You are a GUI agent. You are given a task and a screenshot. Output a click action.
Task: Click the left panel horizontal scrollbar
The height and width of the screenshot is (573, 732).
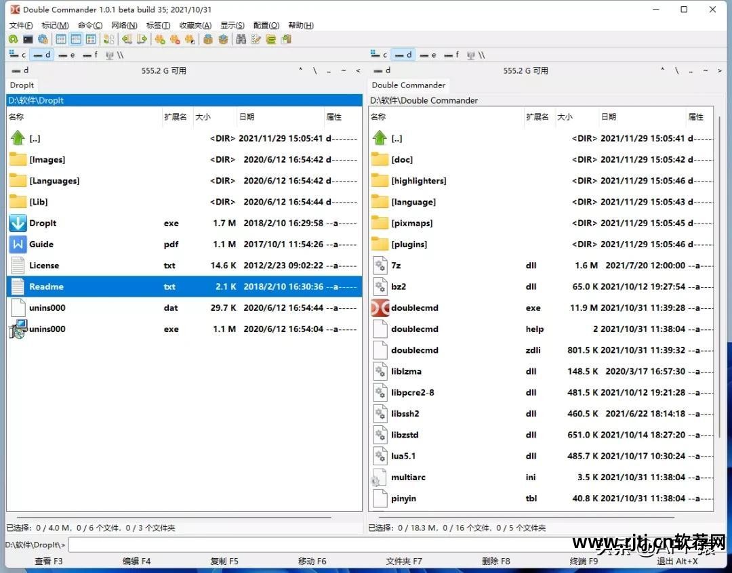[x=174, y=517]
